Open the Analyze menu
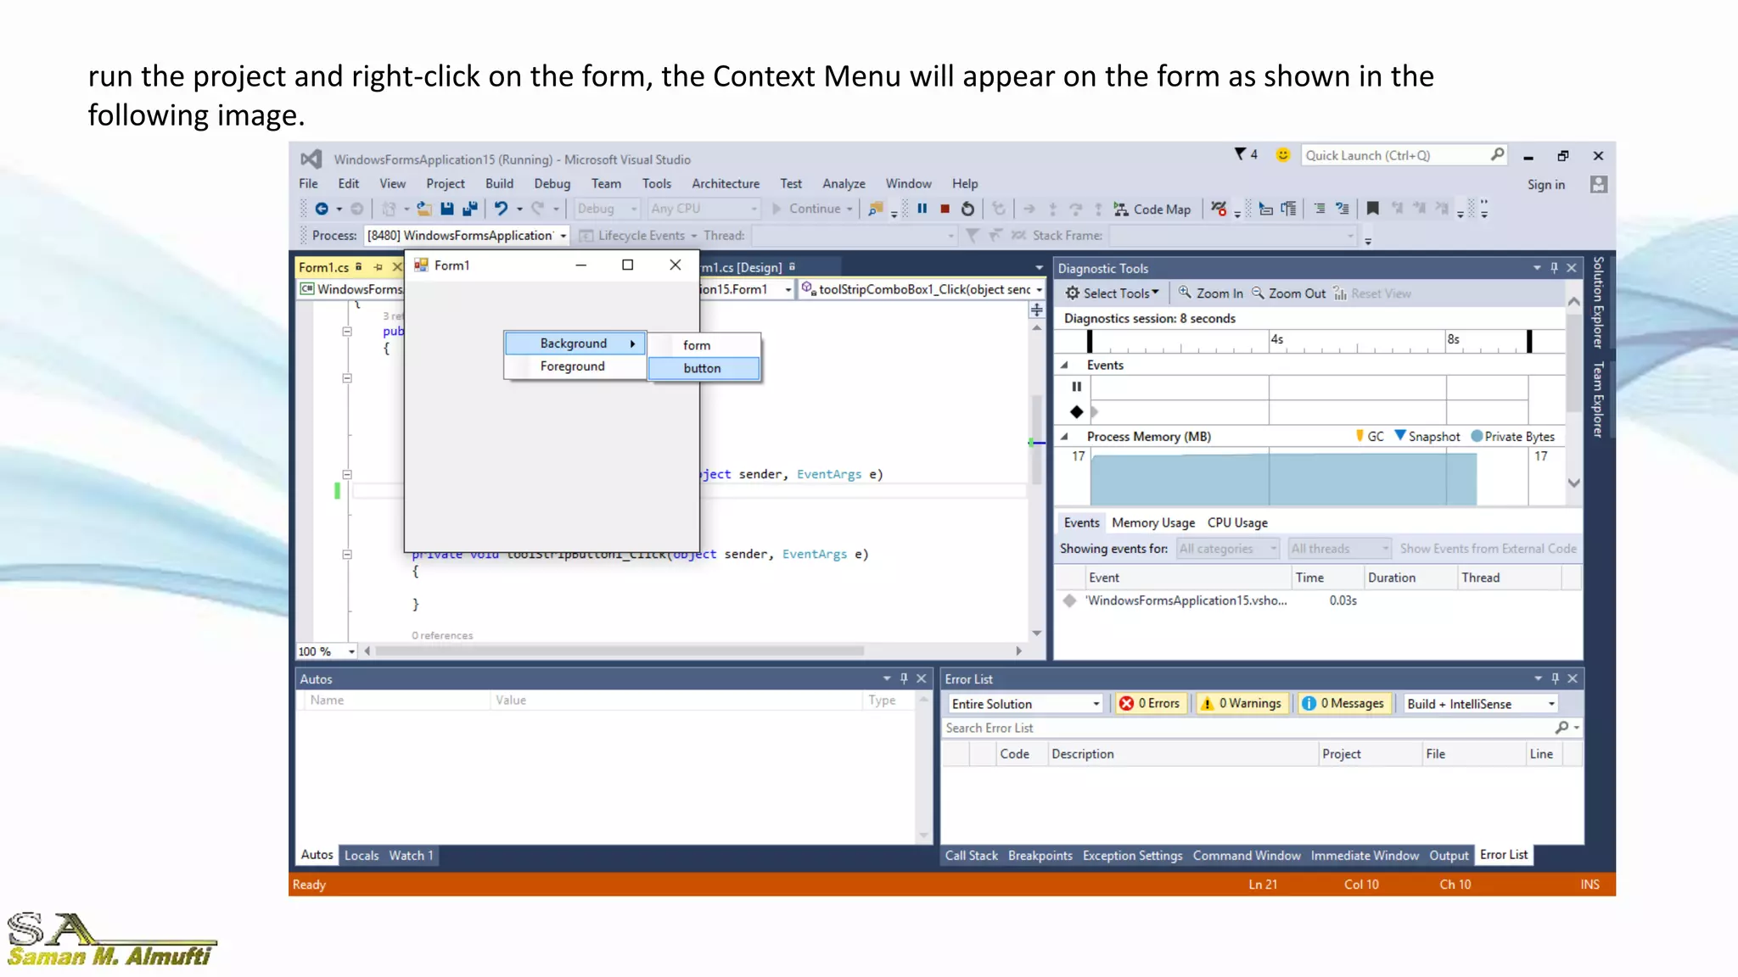The width and height of the screenshot is (1738, 977). point(844,183)
